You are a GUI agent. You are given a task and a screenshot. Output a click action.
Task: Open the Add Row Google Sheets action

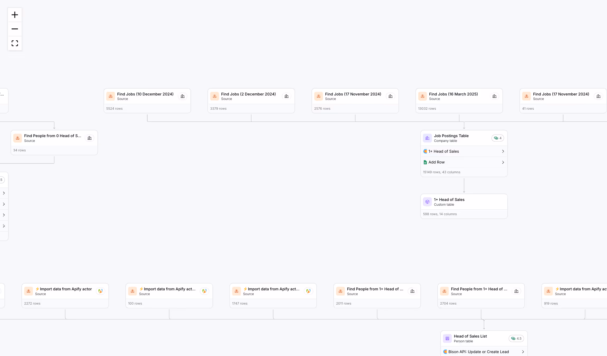[437, 162]
